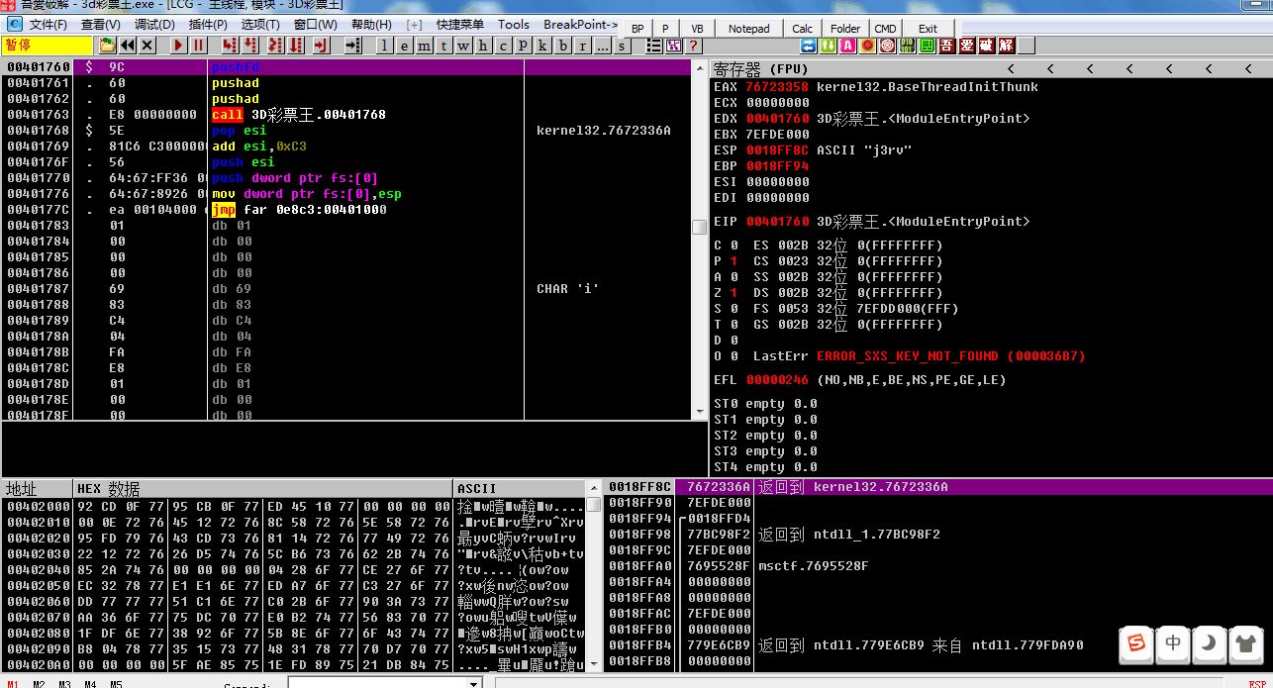Open Log window with 'l' button
This screenshot has width=1273, height=688.
385,46
